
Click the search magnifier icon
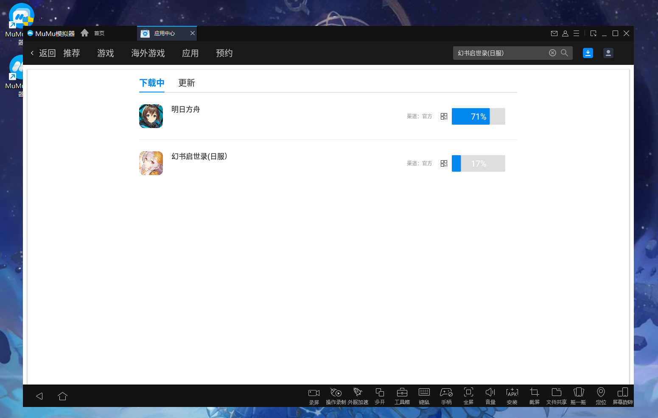(x=564, y=53)
